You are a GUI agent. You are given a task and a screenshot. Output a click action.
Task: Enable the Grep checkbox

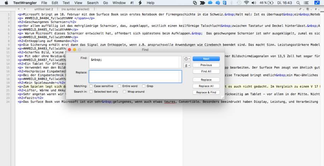[144, 86]
